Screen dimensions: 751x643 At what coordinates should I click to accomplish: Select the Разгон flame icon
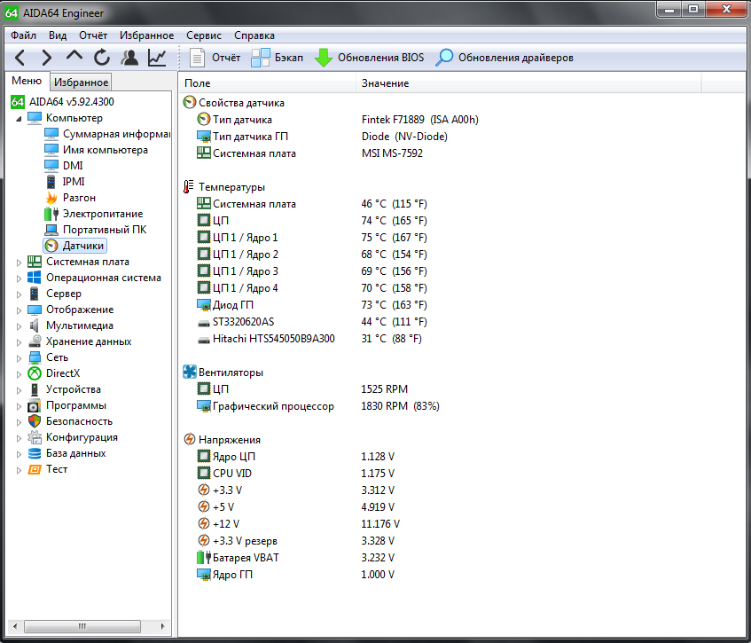pos(51,198)
